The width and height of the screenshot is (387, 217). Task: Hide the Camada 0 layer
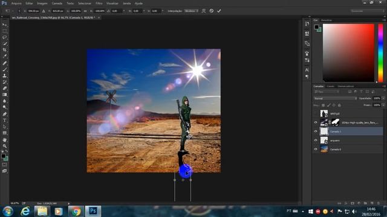pos(316,149)
